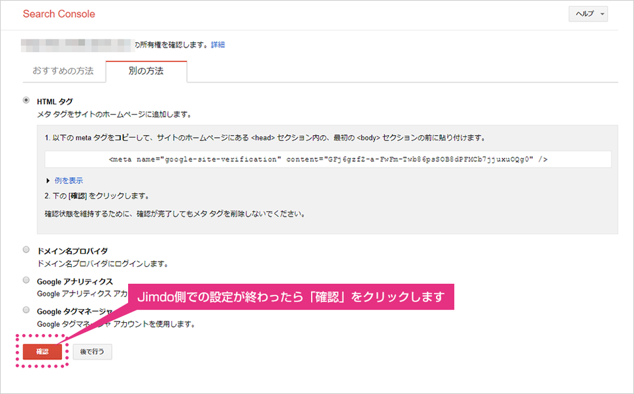Click text ドメイン名プロバイダにログインします。
The image size is (634, 394).
click(103, 264)
